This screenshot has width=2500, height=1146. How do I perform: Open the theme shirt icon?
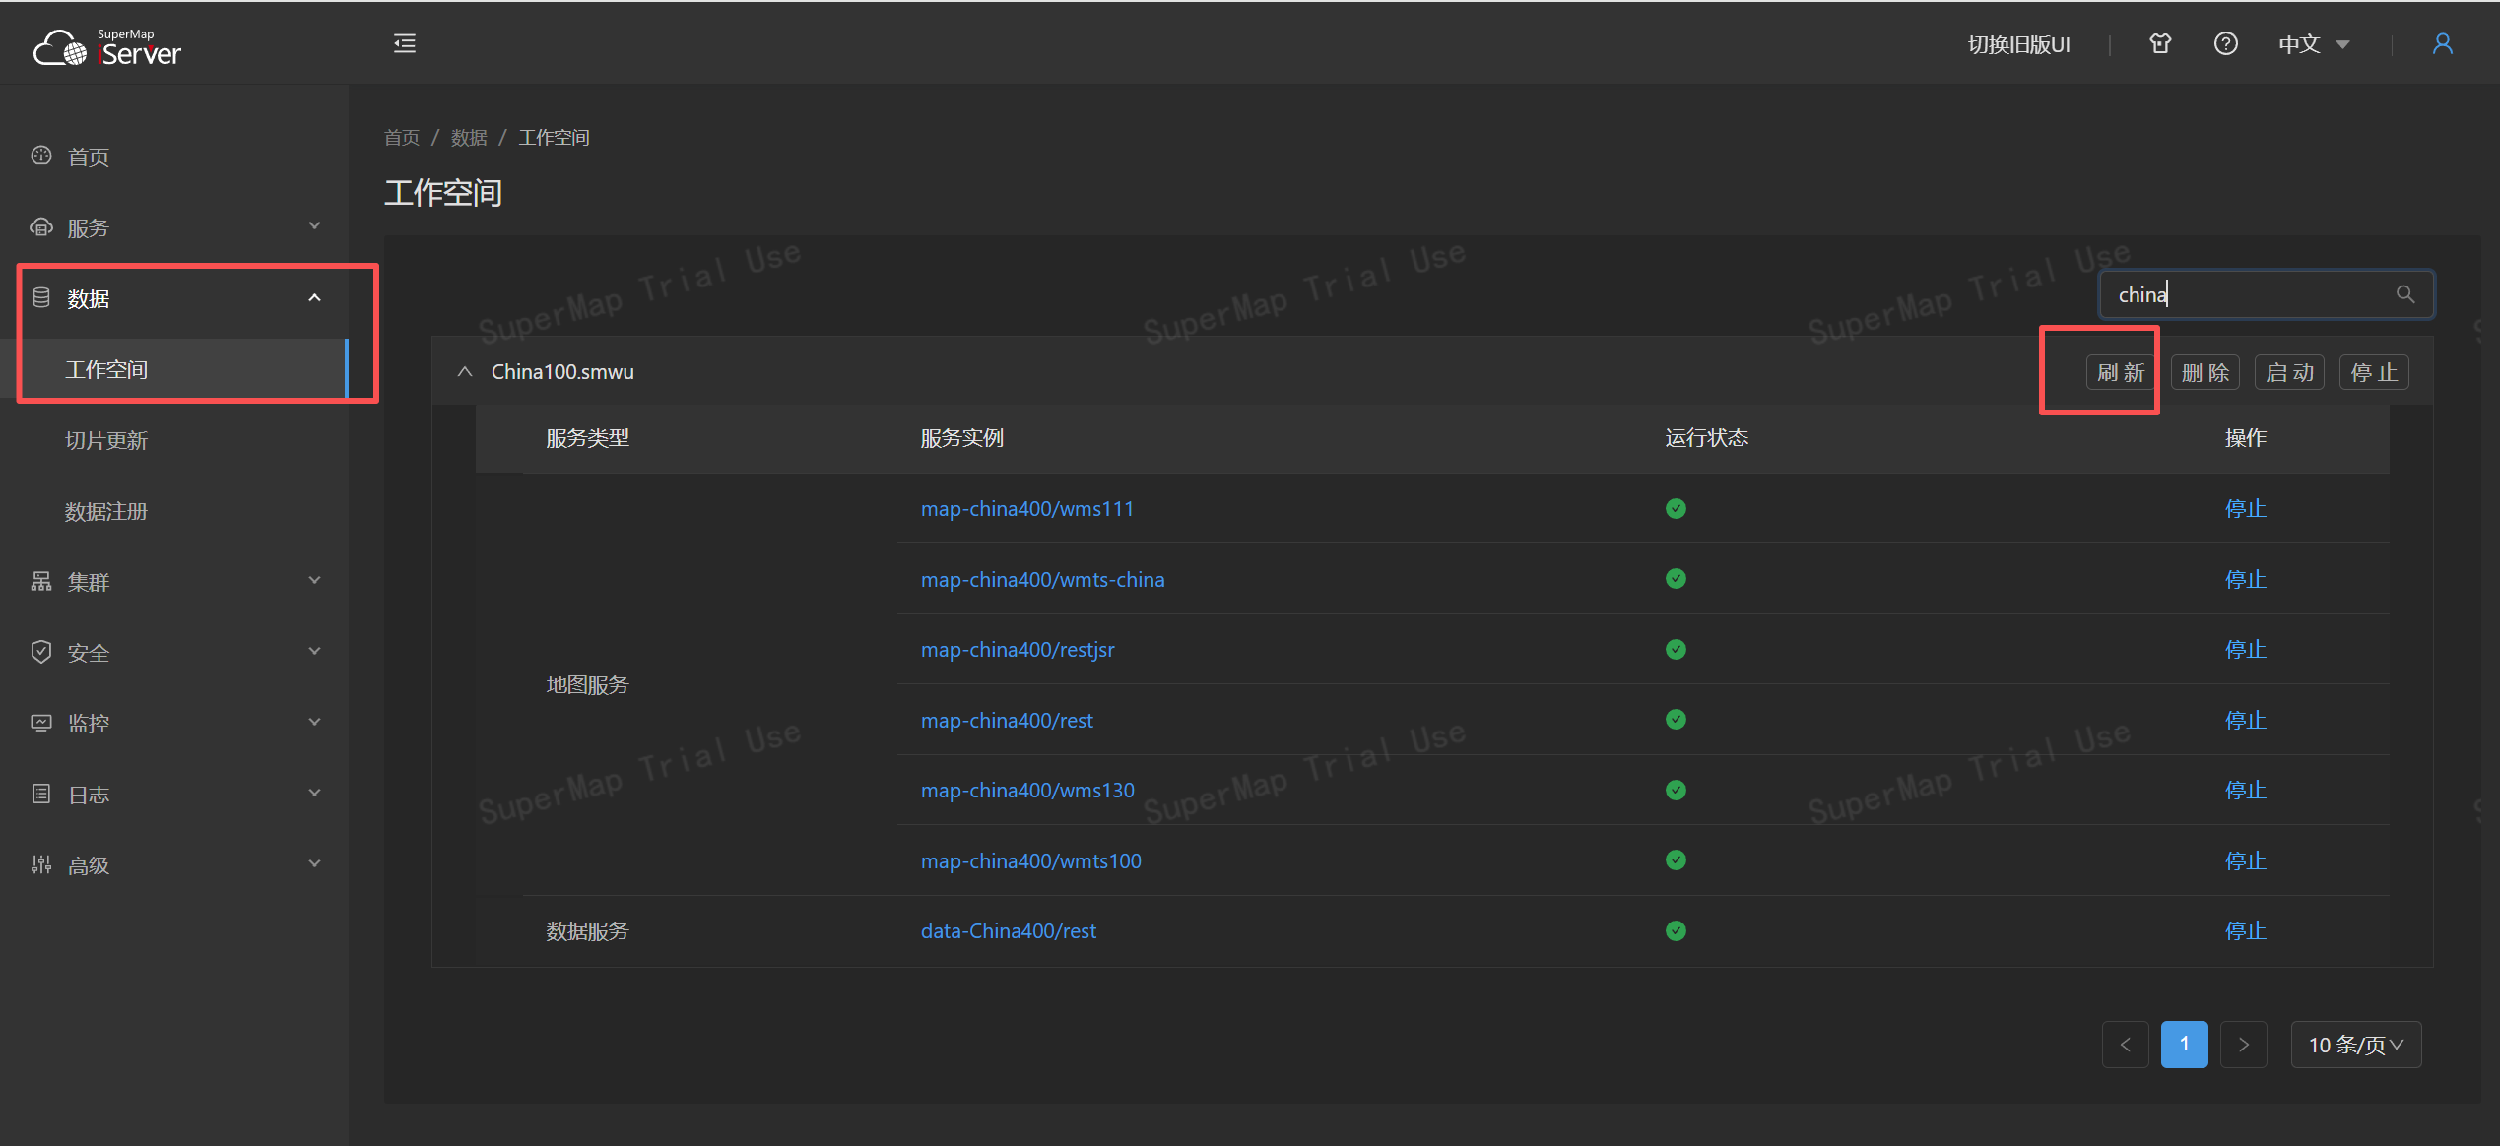coord(2159,43)
